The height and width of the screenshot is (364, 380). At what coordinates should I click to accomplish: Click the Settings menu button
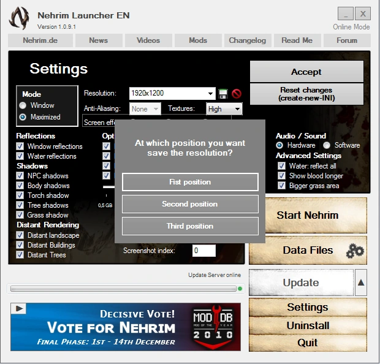[x=308, y=307]
